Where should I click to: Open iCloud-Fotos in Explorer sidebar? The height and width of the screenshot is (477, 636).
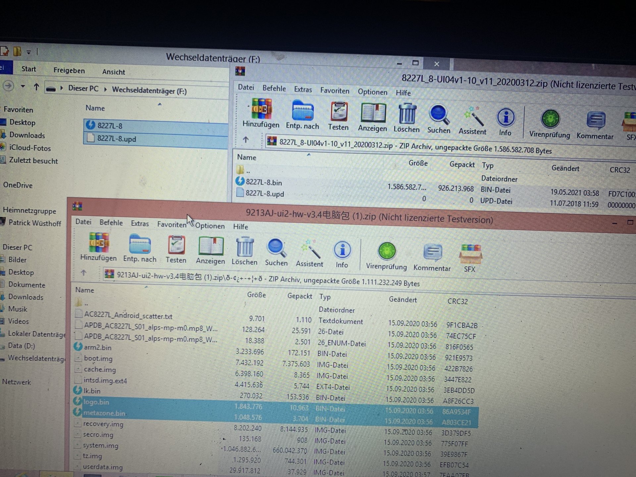pyautogui.click(x=30, y=148)
